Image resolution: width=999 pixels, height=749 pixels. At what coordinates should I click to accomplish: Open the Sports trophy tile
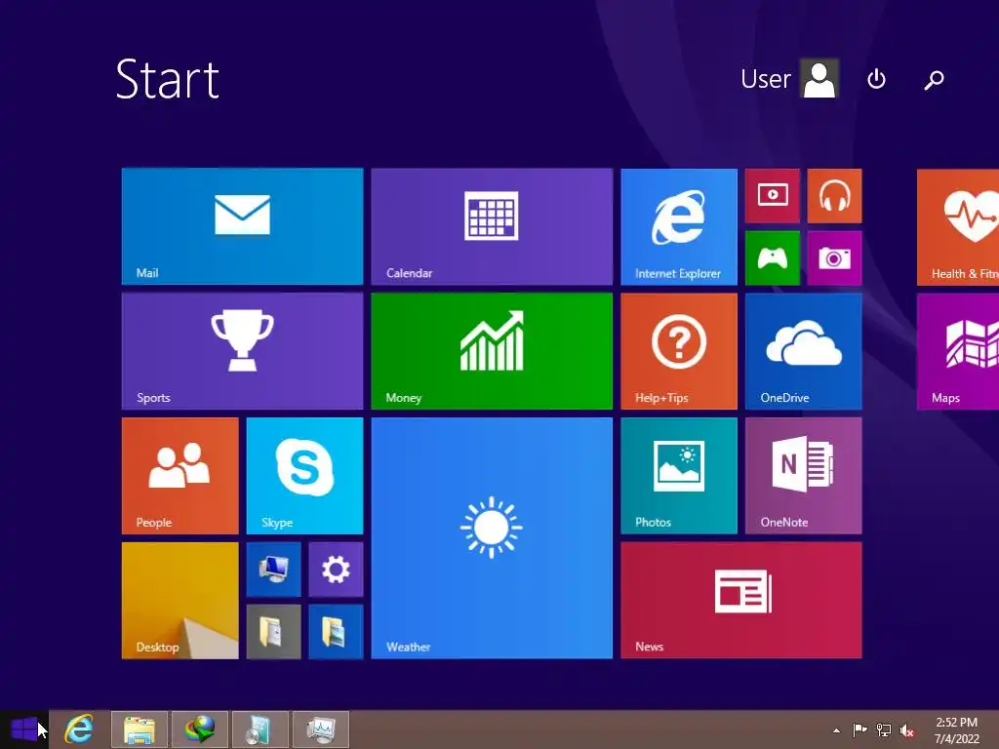(242, 351)
